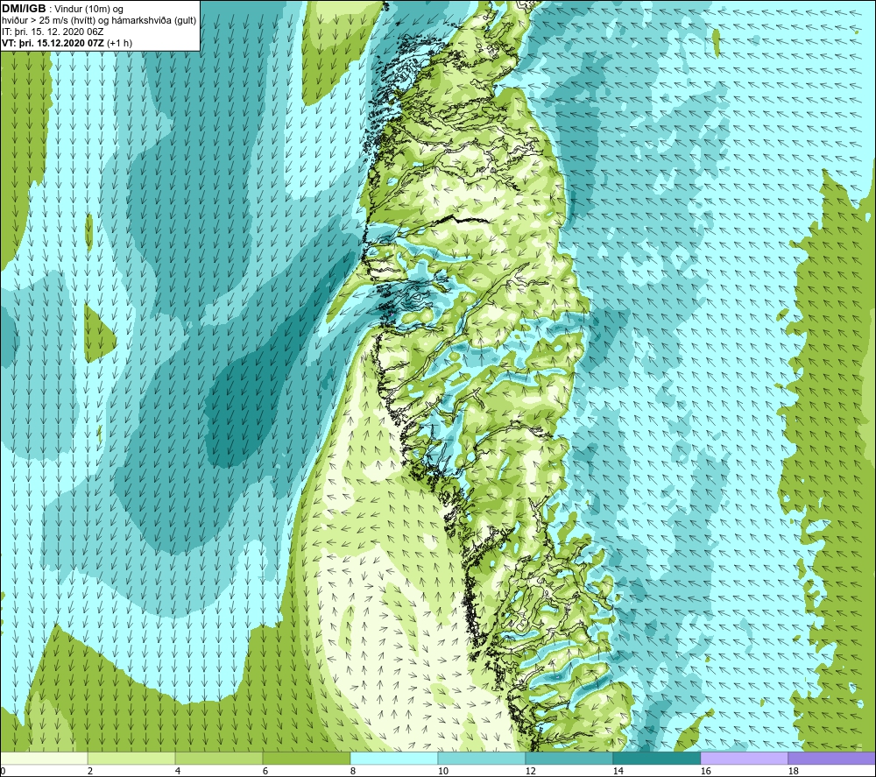Click the 16–18 m/s light purple legend swatch
Screen dimensions: 876x777
point(744,758)
